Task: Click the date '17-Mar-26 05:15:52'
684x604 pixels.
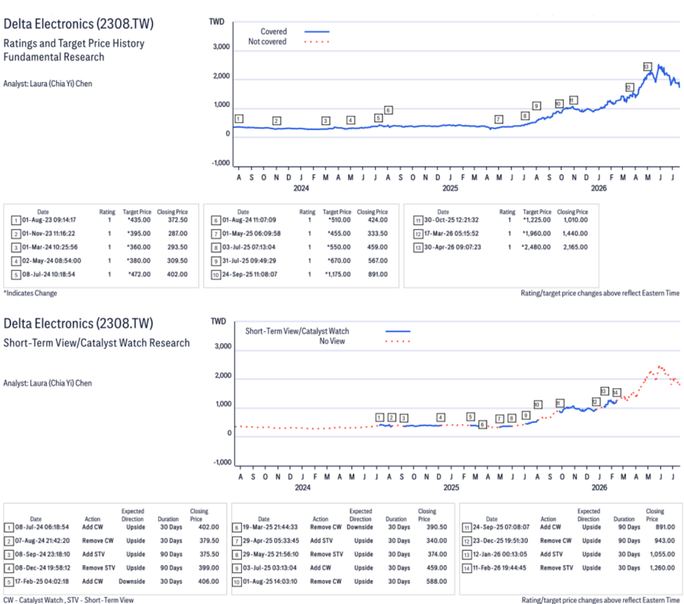Action: coord(451,234)
